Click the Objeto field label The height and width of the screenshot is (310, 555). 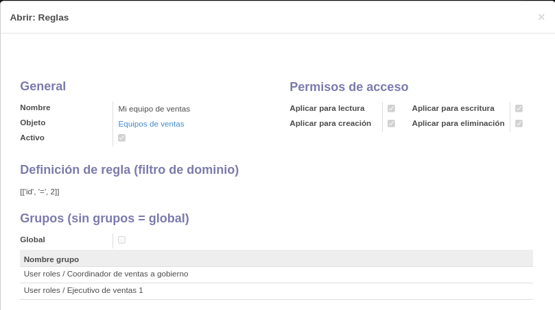pyautogui.click(x=32, y=122)
